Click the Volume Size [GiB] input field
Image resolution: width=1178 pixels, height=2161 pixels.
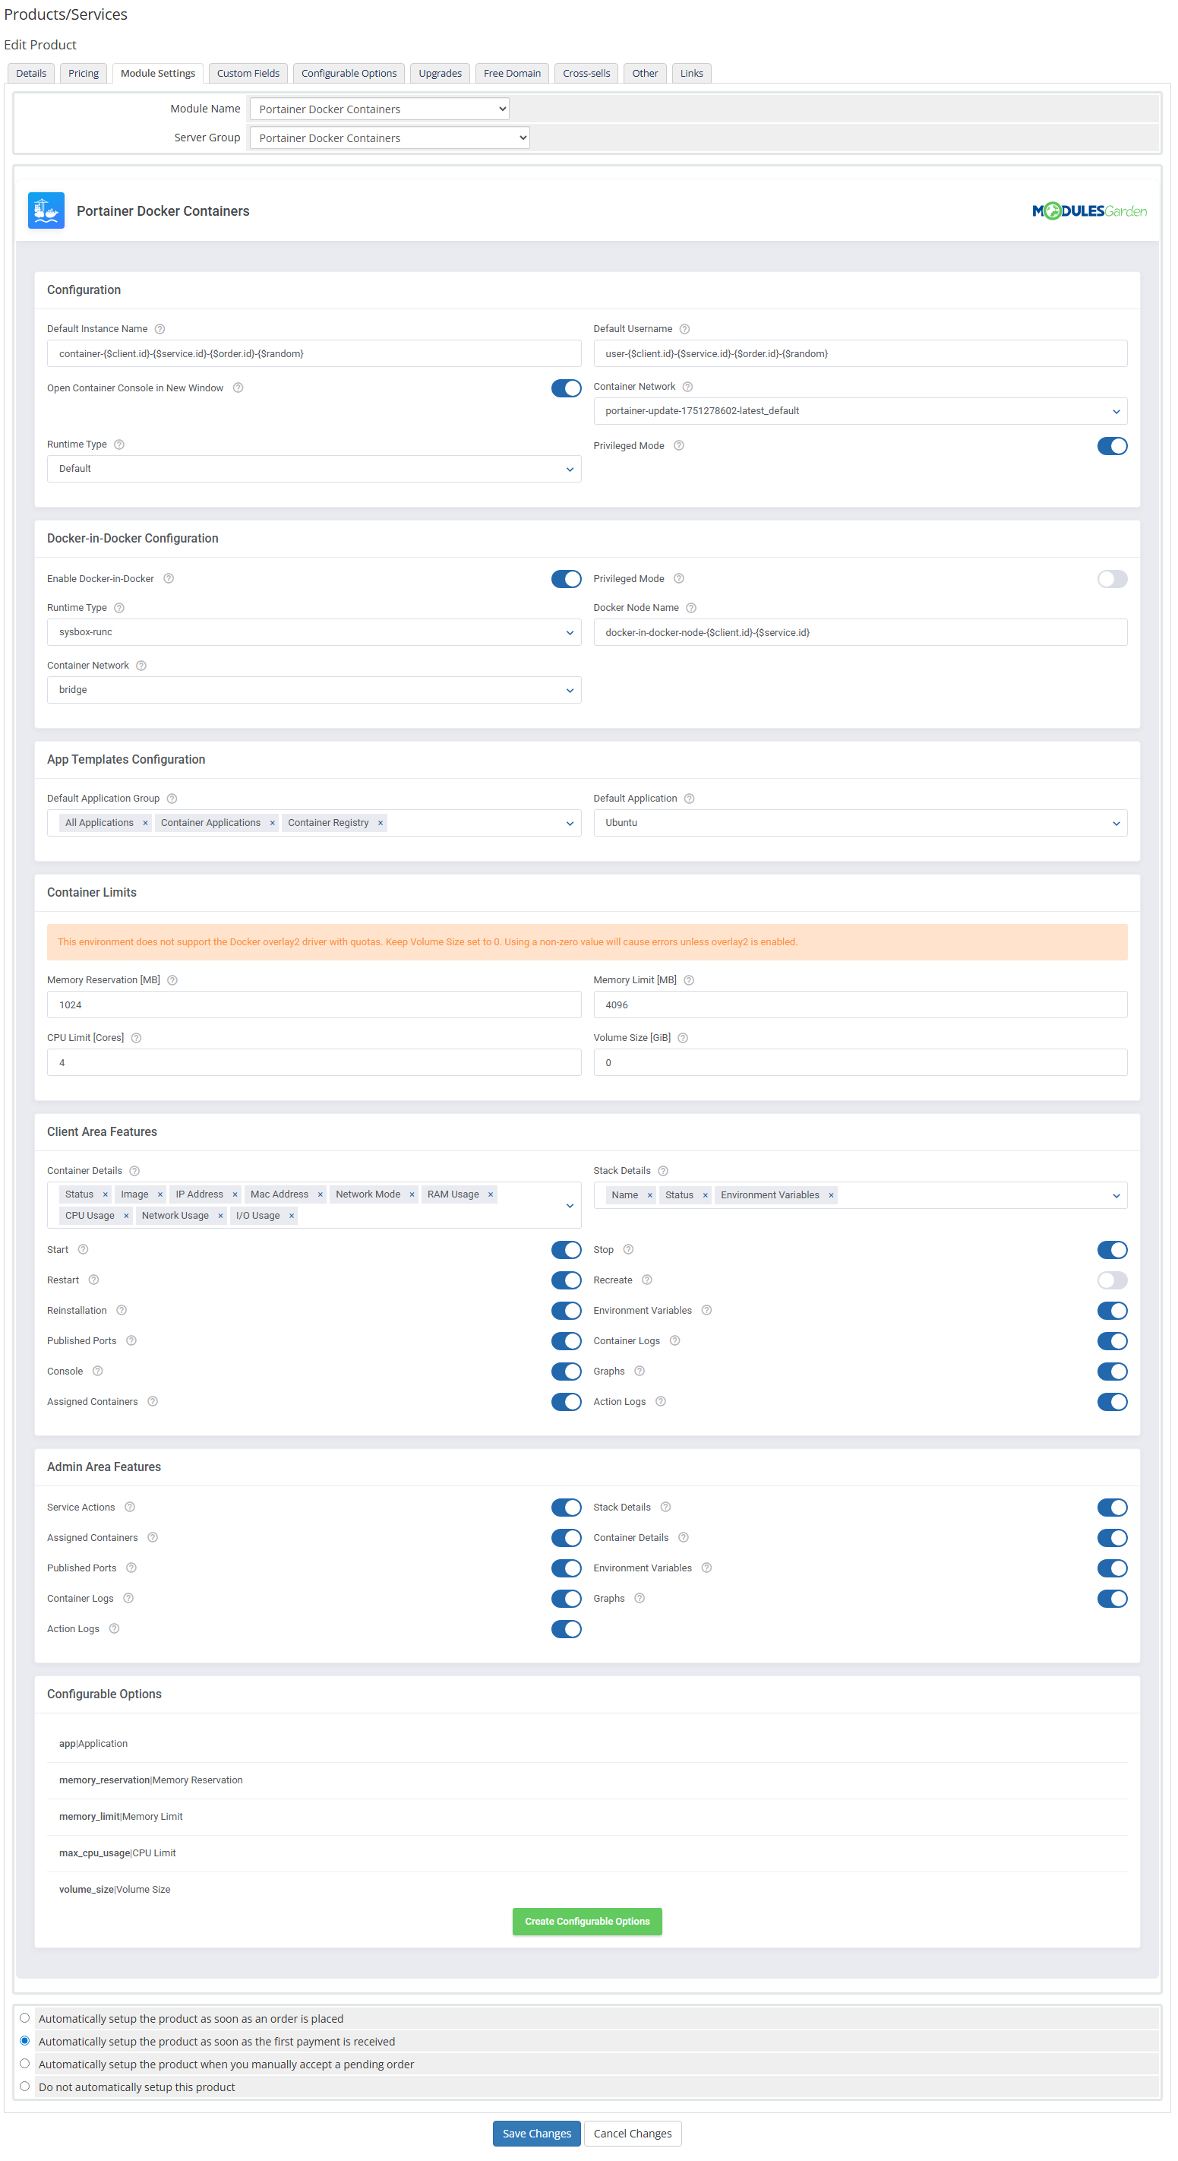click(861, 1063)
